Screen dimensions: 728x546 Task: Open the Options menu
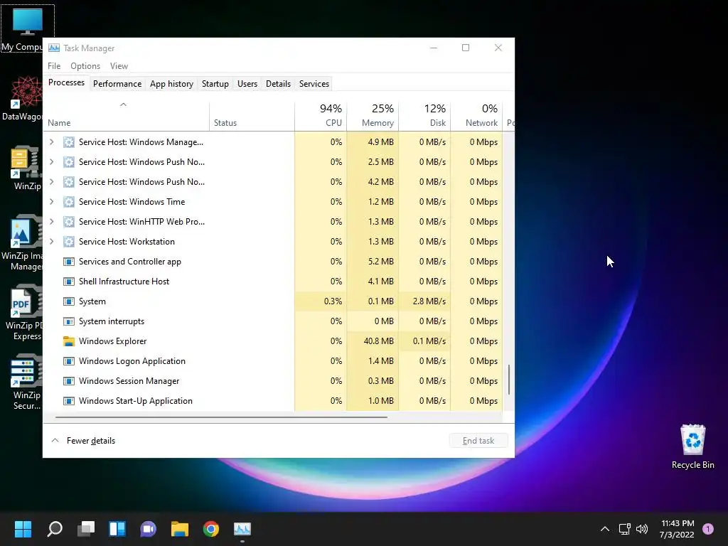tap(85, 66)
